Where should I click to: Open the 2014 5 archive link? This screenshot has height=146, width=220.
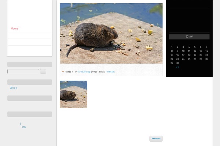tap(14, 88)
